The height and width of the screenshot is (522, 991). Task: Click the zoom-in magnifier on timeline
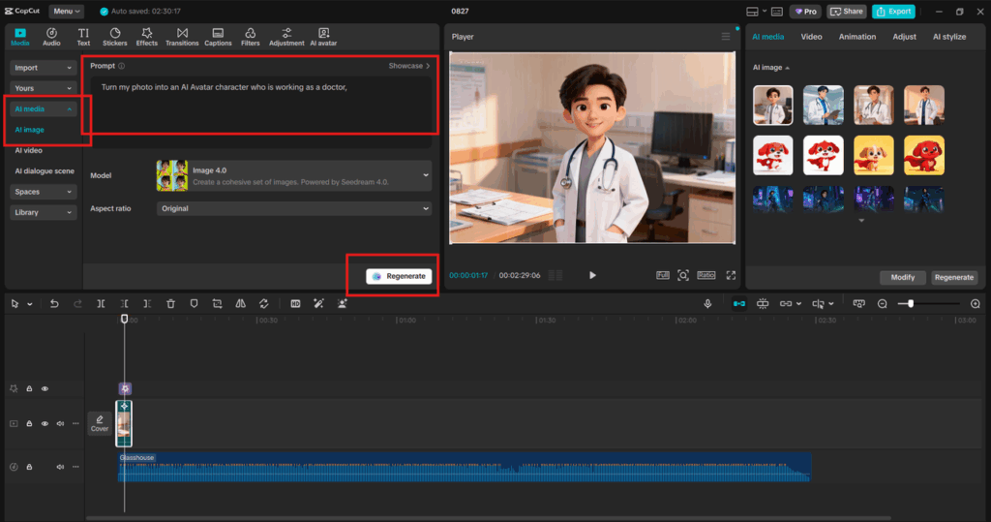tap(975, 303)
